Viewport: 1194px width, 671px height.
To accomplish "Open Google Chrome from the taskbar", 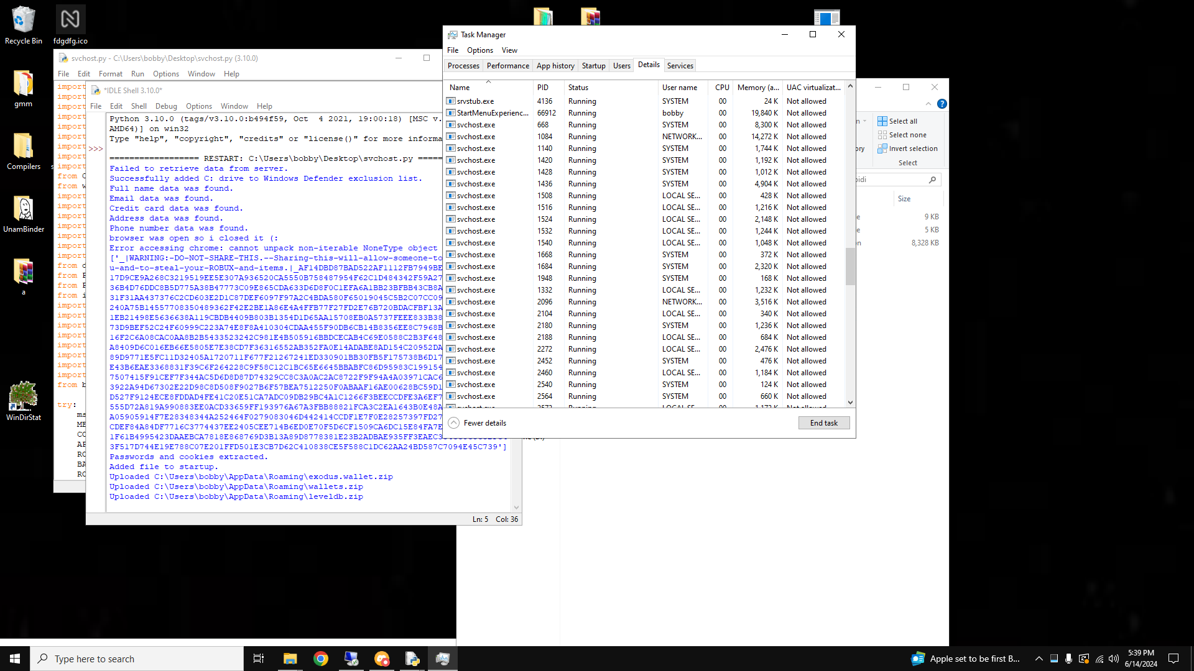I will (x=321, y=659).
